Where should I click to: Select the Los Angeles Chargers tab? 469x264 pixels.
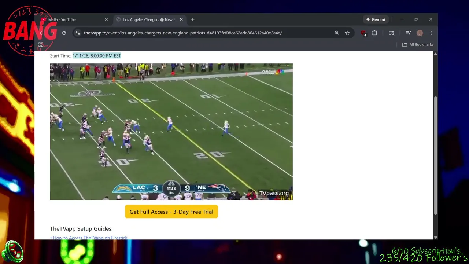[149, 19]
